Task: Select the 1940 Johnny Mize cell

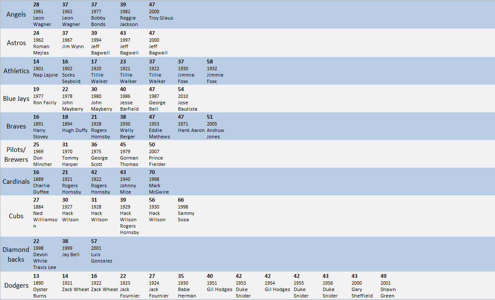Action: coord(128,182)
